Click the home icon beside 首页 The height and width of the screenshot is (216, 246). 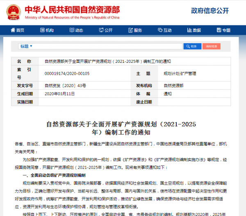13,30
